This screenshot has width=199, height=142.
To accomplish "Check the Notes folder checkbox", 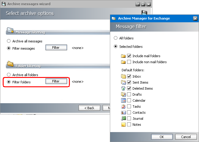I will click(x=129, y=124).
